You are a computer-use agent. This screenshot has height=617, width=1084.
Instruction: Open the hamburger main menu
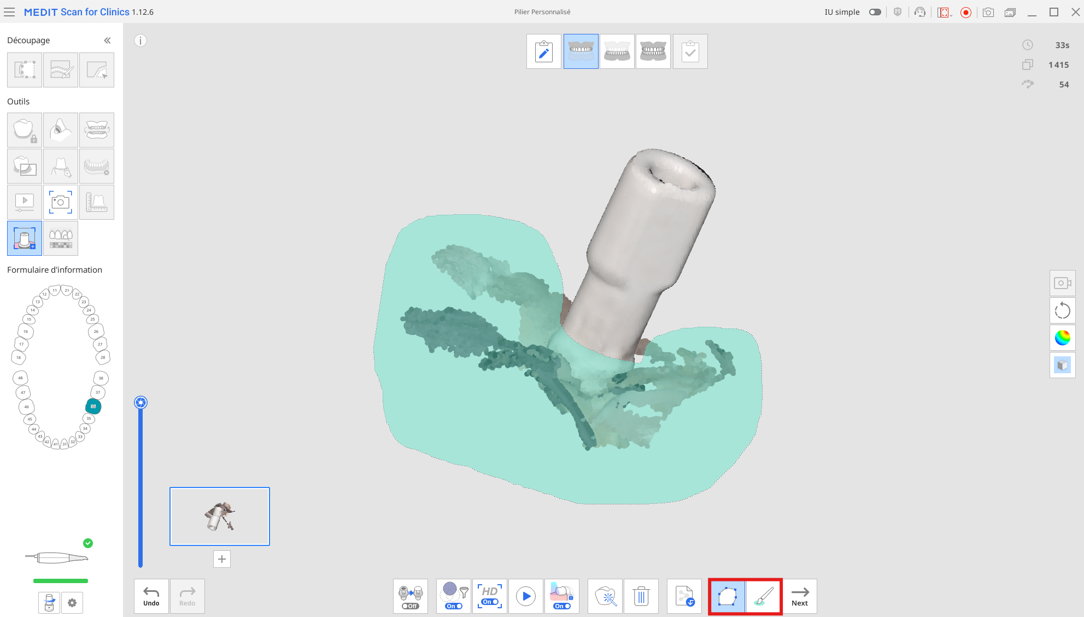[x=9, y=12]
